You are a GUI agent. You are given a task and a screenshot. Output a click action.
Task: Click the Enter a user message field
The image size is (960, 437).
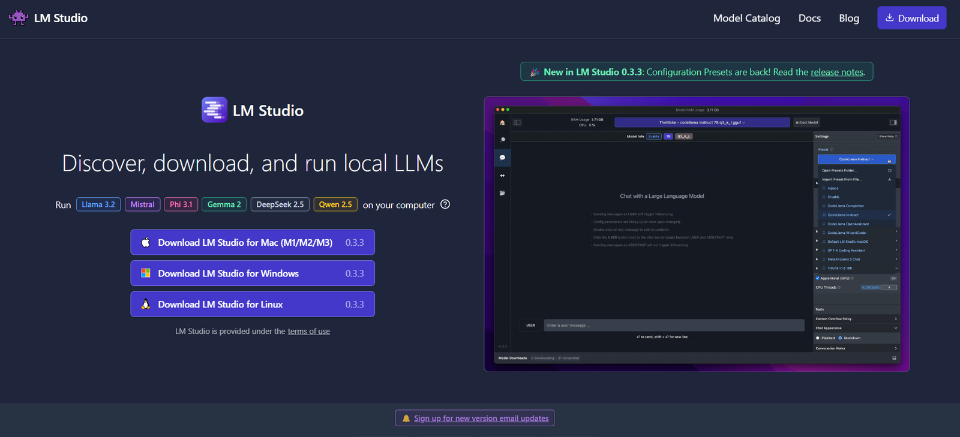(x=674, y=326)
